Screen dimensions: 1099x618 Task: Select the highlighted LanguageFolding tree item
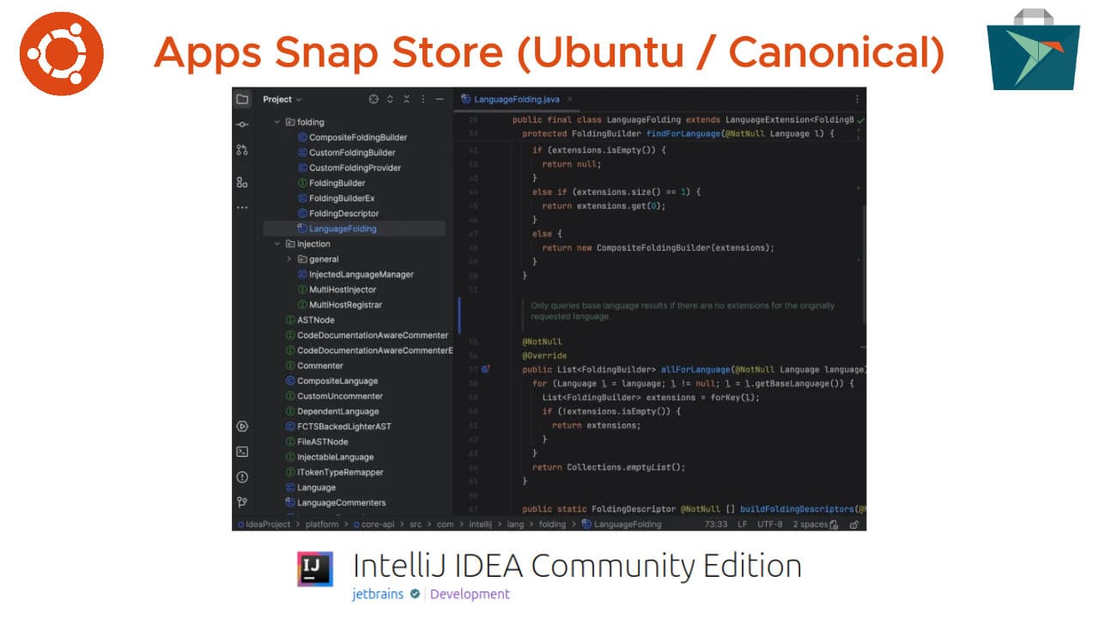354,229
